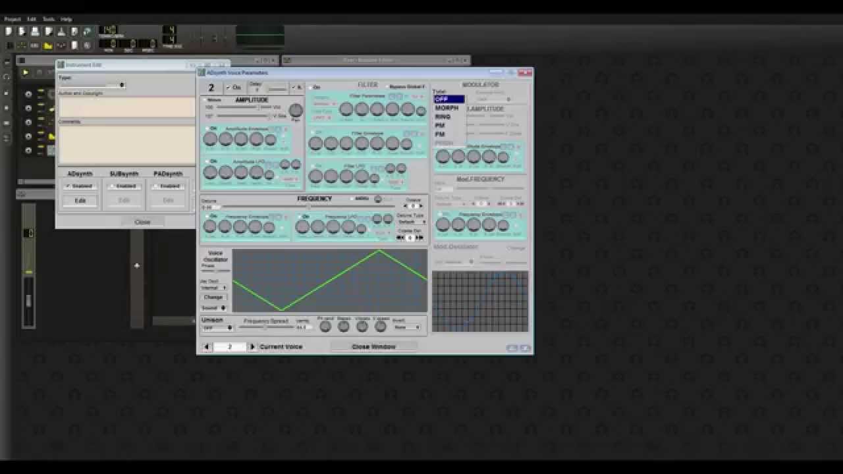This screenshot has width=843, height=474.
Task: Decrease Coarse Det. with left arrows
Action: (400, 238)
